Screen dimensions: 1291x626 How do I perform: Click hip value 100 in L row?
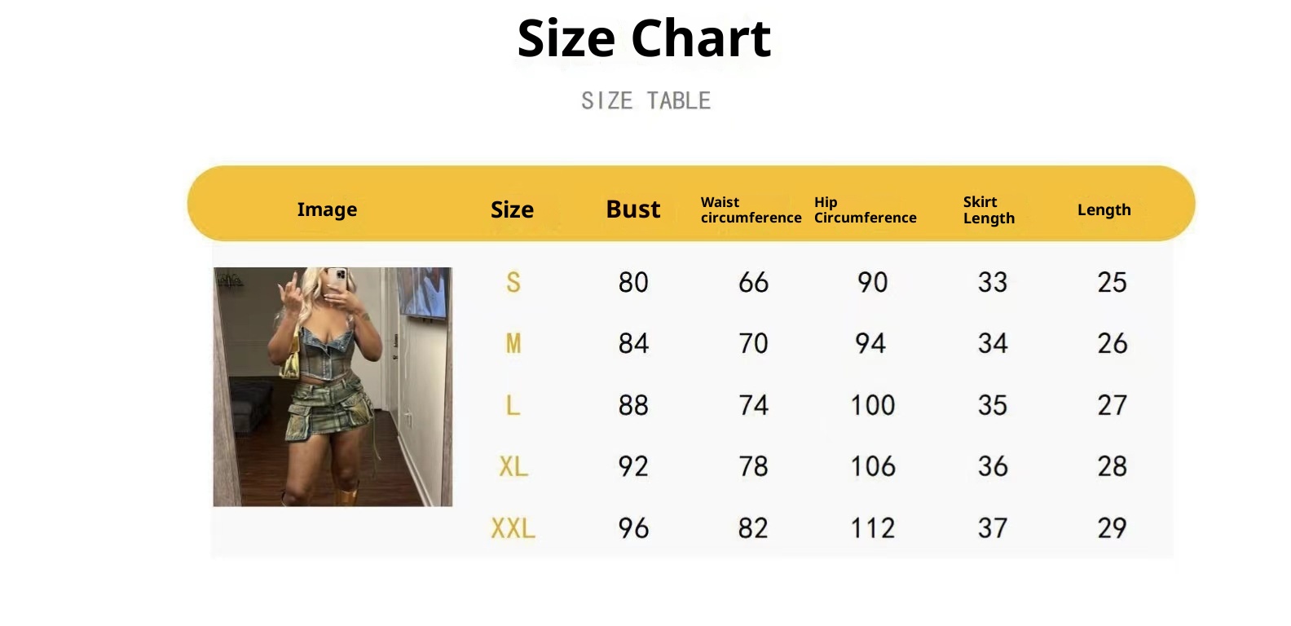872,405
